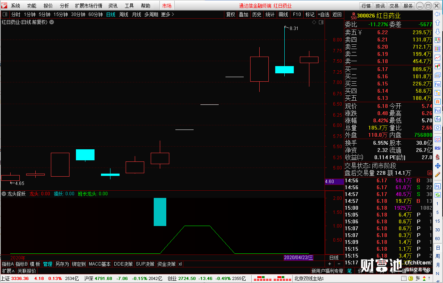This screenshot has height=283, width=443.
Task: Click the 返回 return button
Action: (x=337, y=14)
